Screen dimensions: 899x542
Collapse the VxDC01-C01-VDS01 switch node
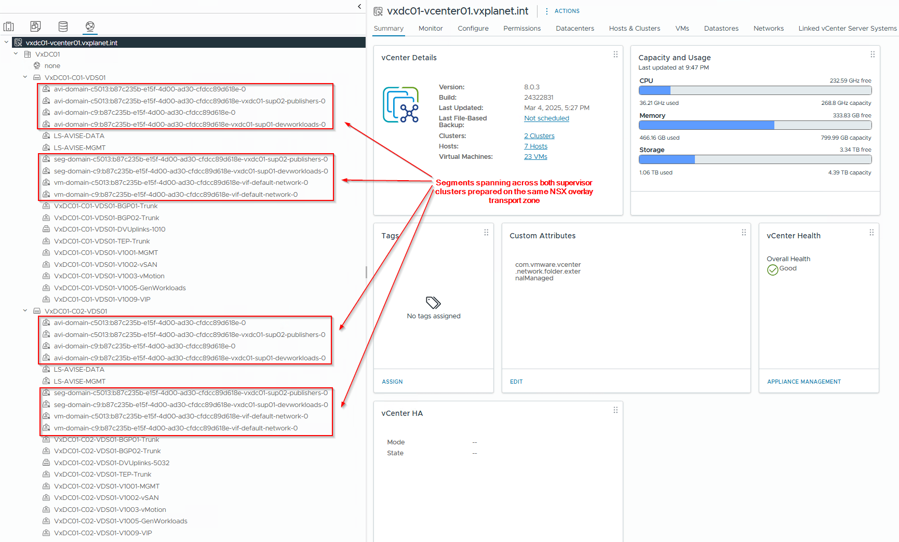click(25, 77)
